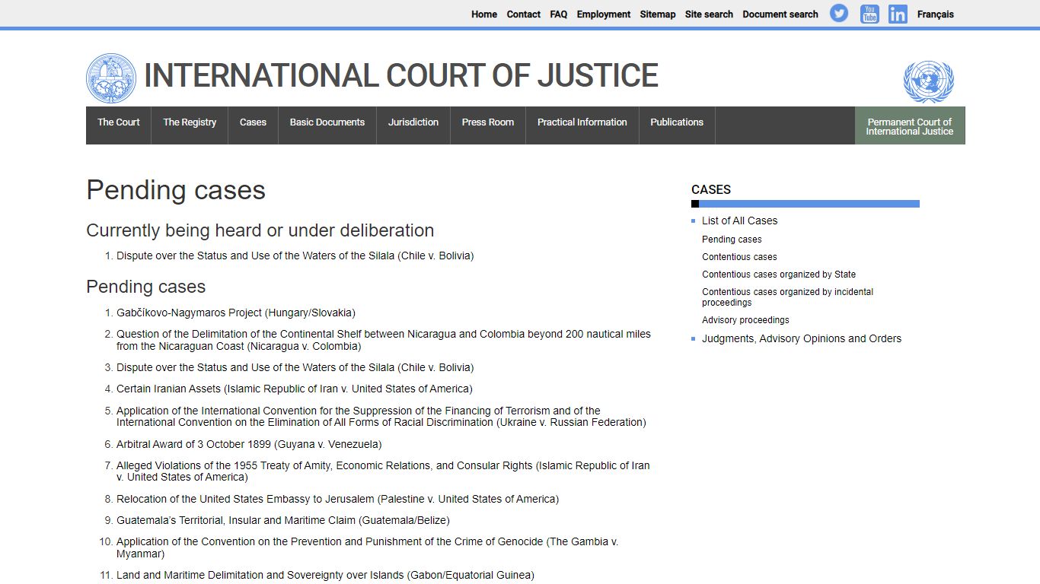Open Gabčíkovo-Nagymaros Project case
1040x584 pixels.
click(x=236, y=313)
